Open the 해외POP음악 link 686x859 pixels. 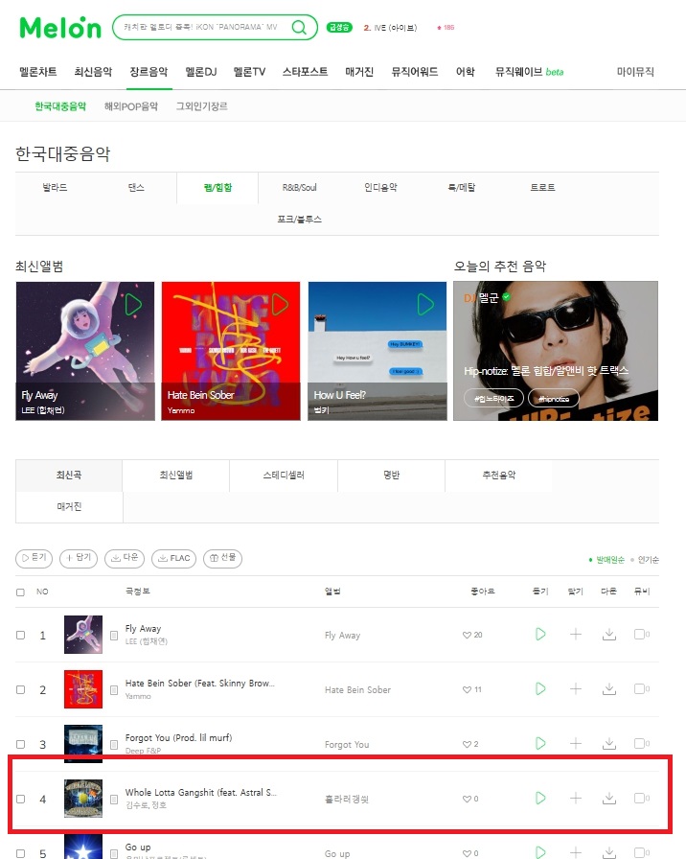(131, 106)
